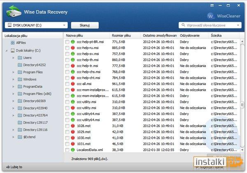The width and height of the screenshot is (247, 173).
Task: Check the ccc-help-th.msi checkbox
Action: click(x=67, y=60)
